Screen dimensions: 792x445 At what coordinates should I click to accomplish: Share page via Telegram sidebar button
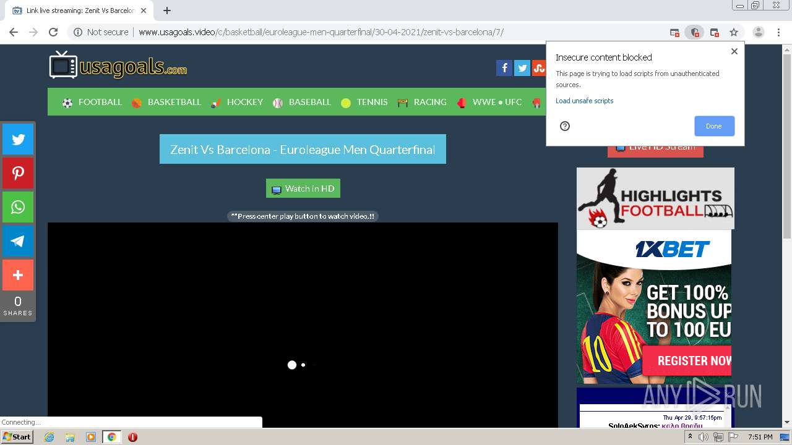(x=18, y=241)
